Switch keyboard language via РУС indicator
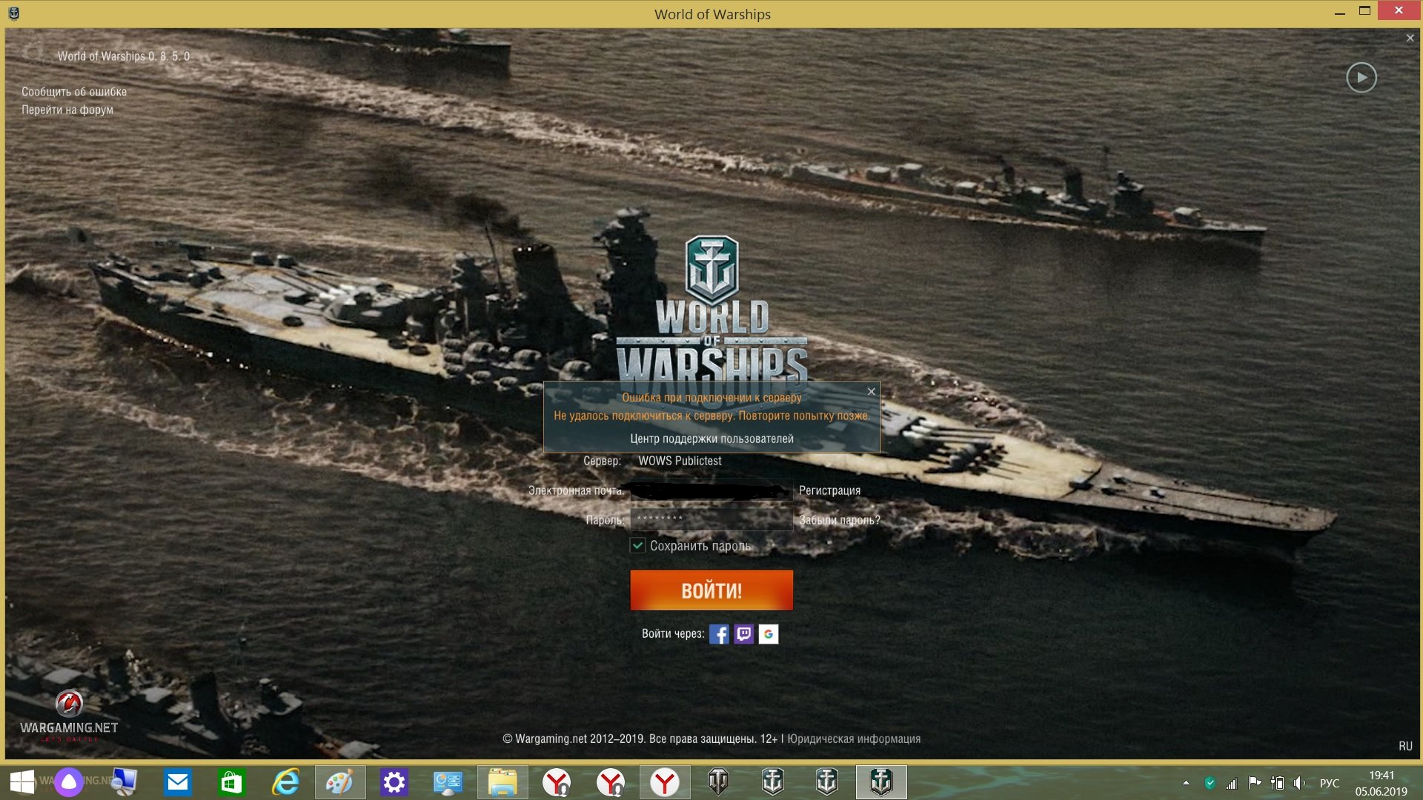The height and width of the screenshot is (800, 1423). click(1330, 783)
